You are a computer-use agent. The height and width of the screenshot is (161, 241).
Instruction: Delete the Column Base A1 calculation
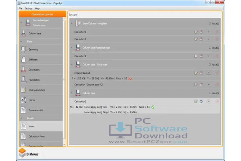(217, 73)
